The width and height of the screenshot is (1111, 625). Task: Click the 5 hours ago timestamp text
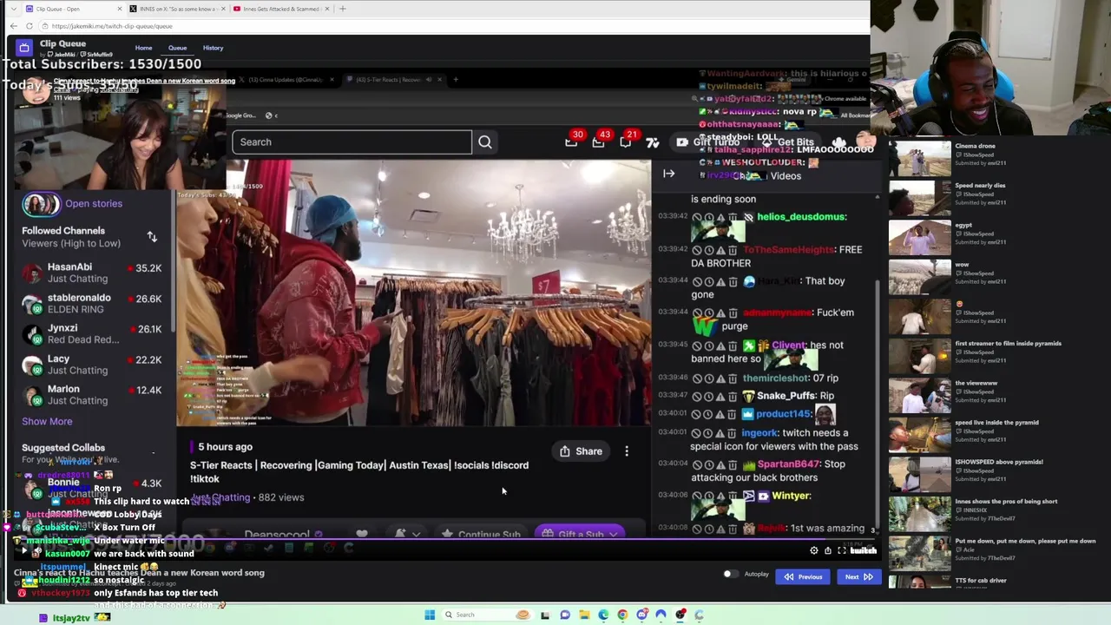click(x=225, y=447)
